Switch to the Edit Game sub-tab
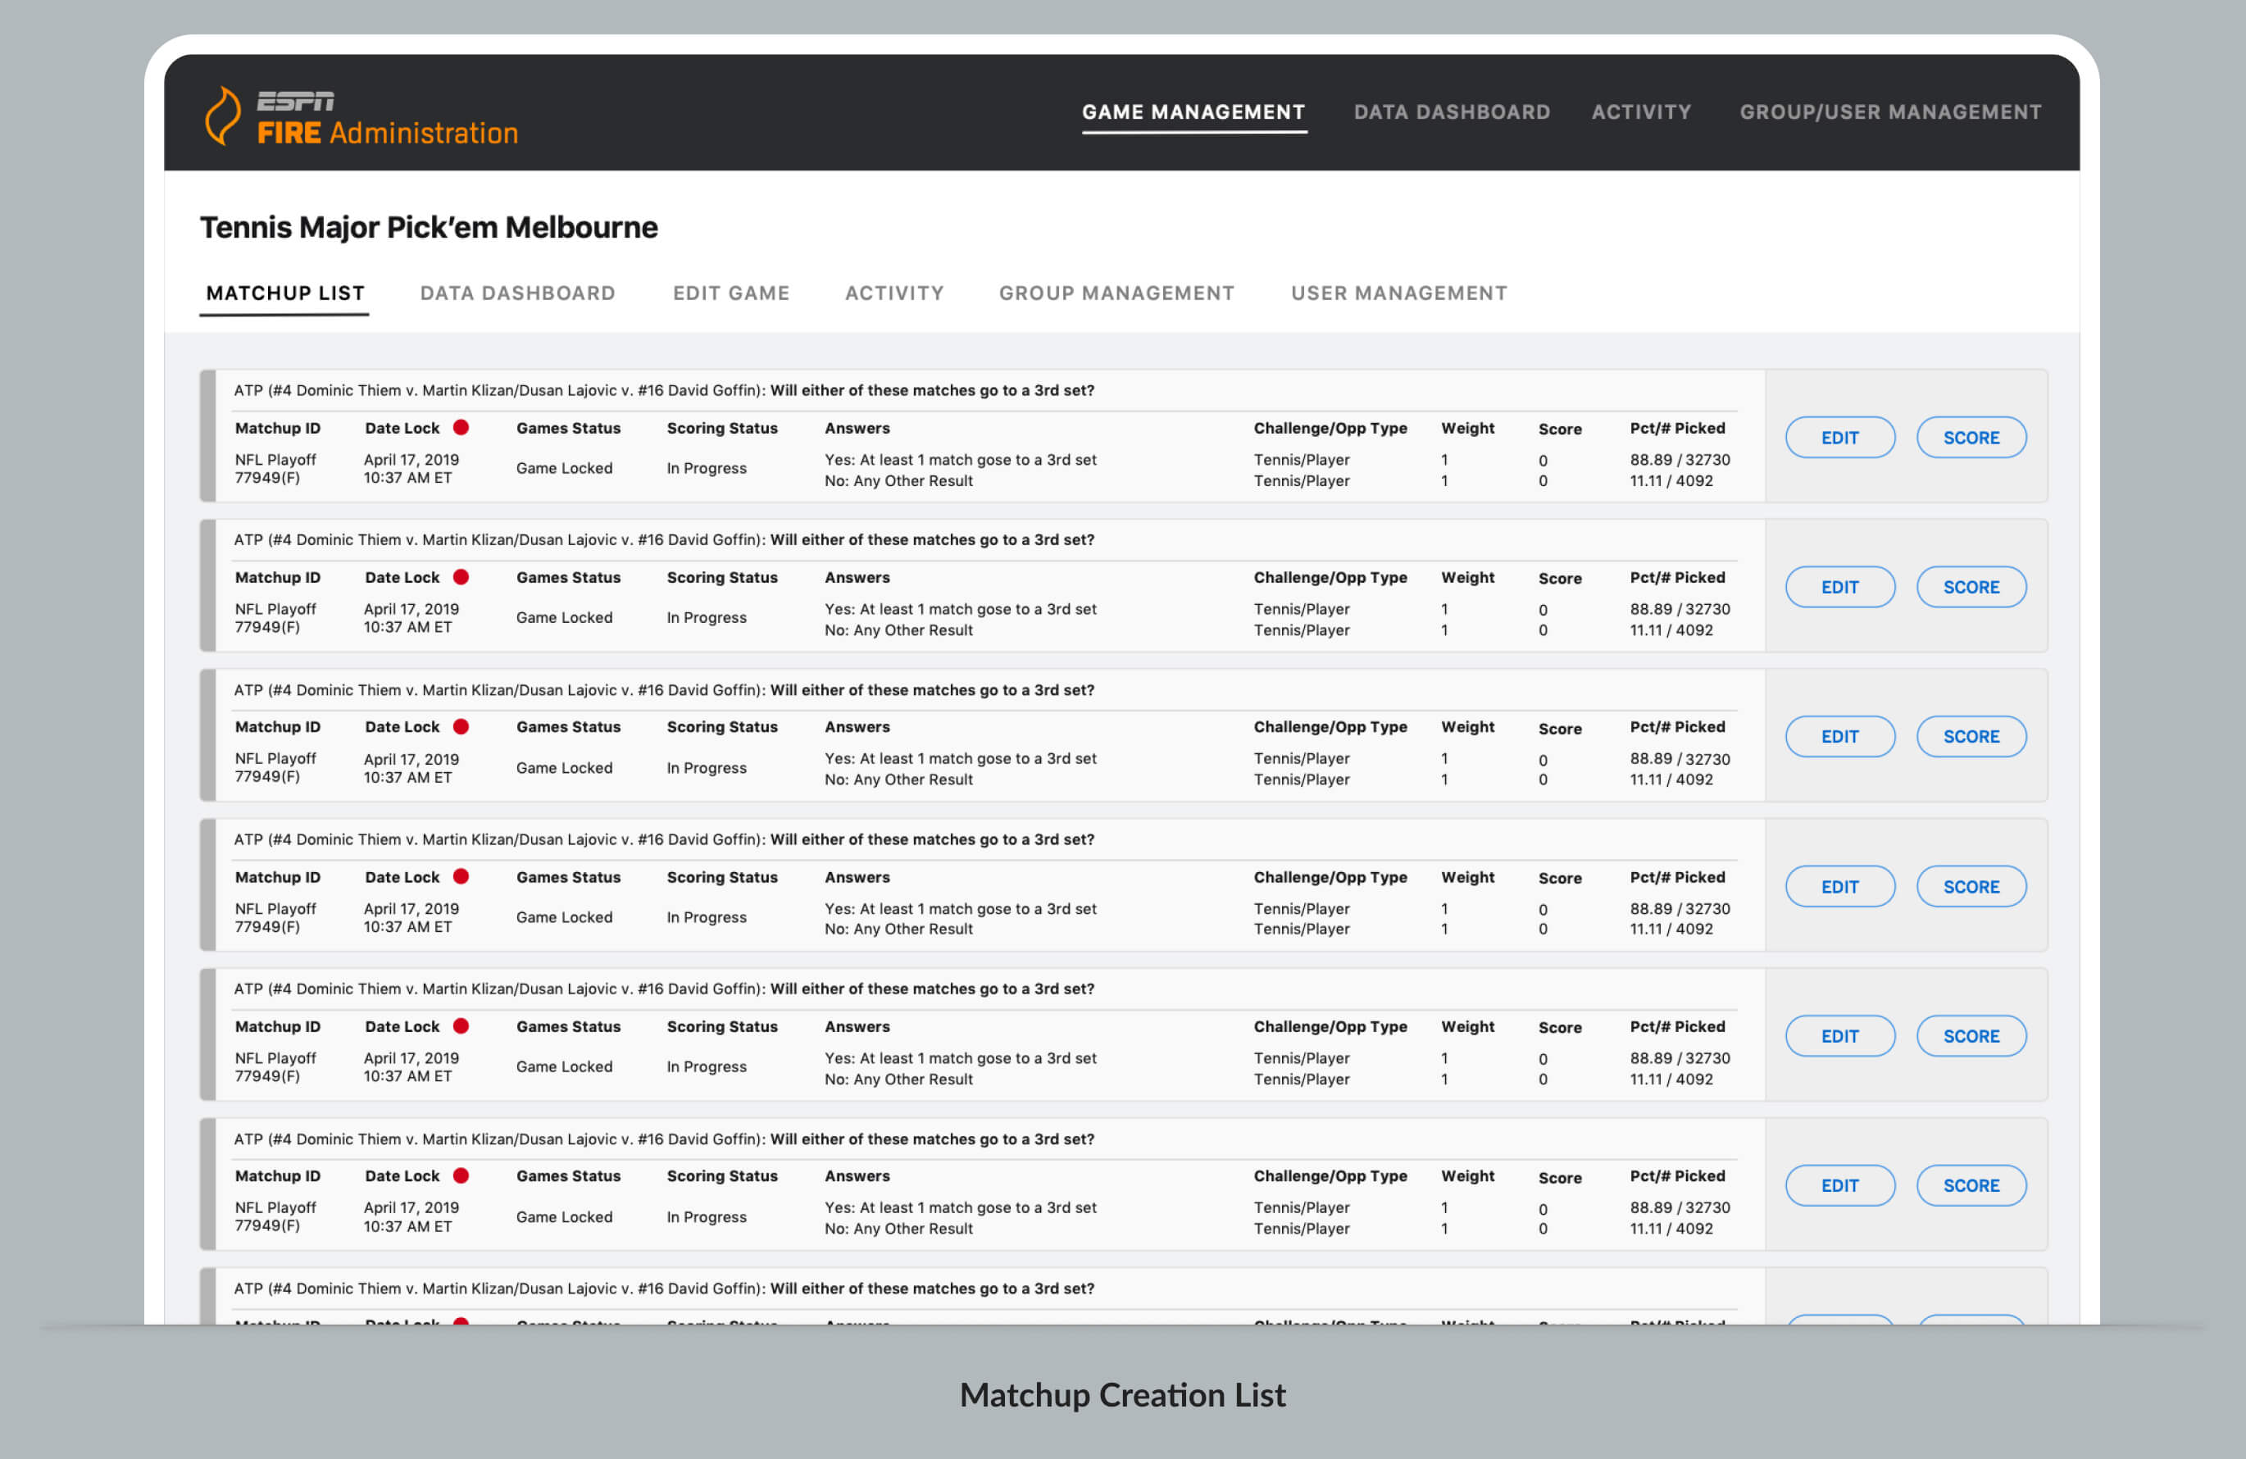 click(x=730, y=293)
